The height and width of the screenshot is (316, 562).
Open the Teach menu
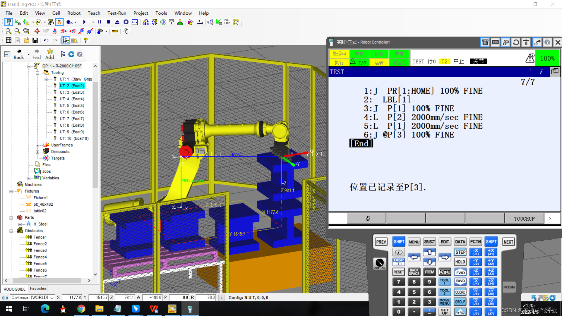pyautogui.click(x=94, y=13)
